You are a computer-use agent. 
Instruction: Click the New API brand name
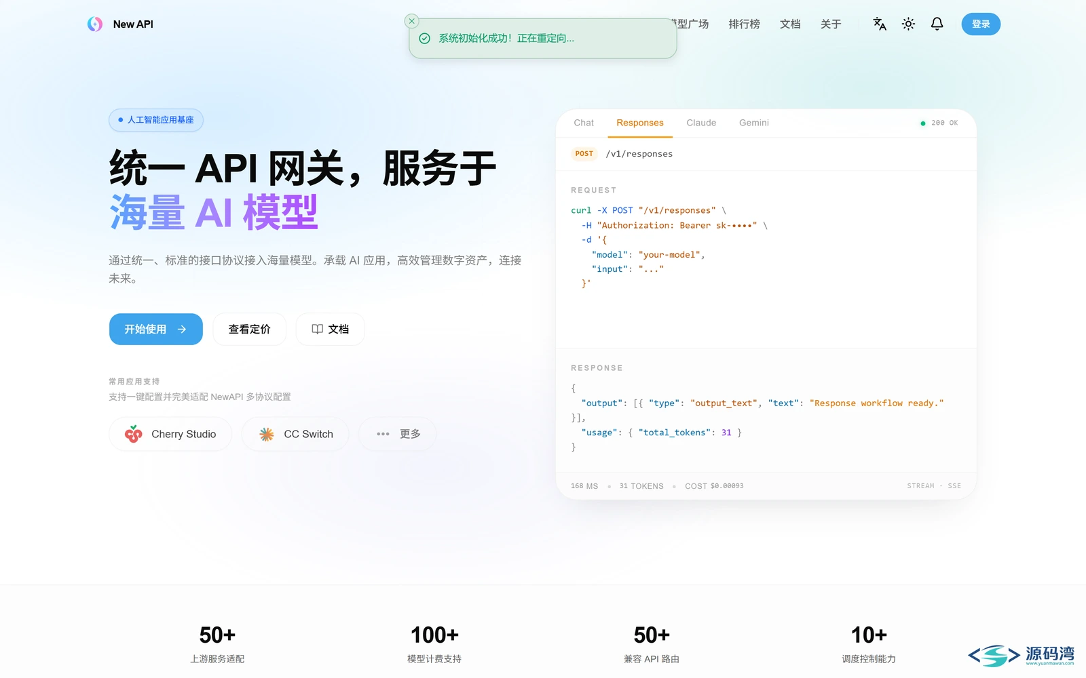click(133, 24)
